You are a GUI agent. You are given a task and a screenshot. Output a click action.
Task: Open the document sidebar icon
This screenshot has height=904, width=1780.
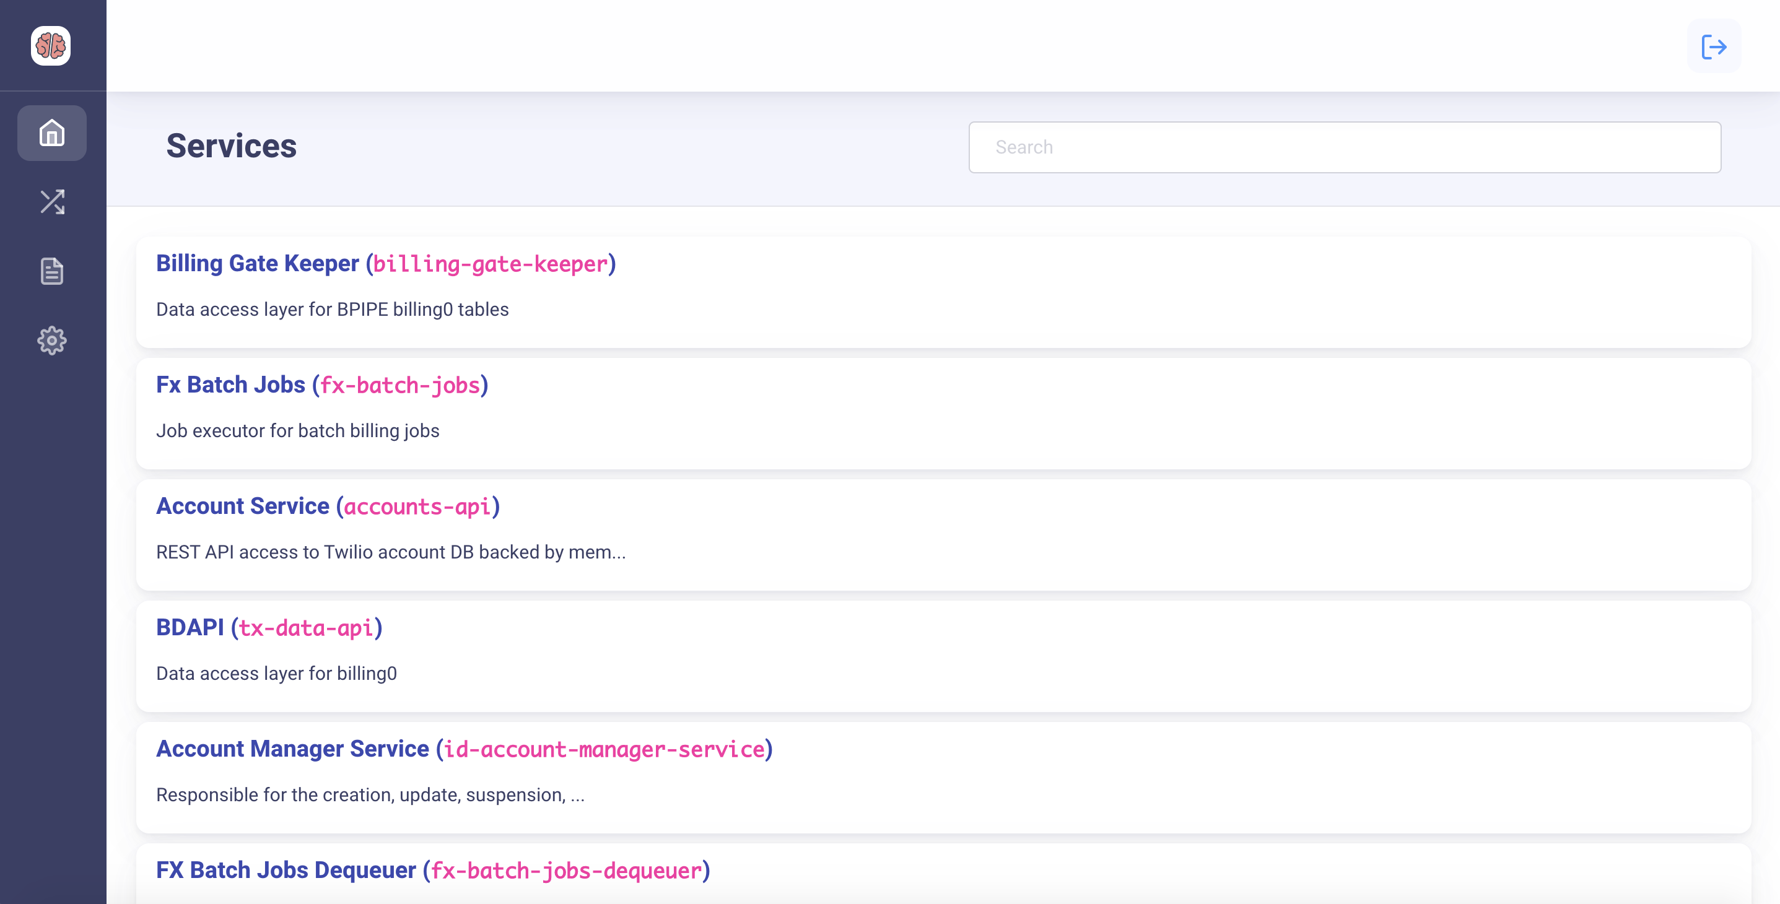click(52, 271)
